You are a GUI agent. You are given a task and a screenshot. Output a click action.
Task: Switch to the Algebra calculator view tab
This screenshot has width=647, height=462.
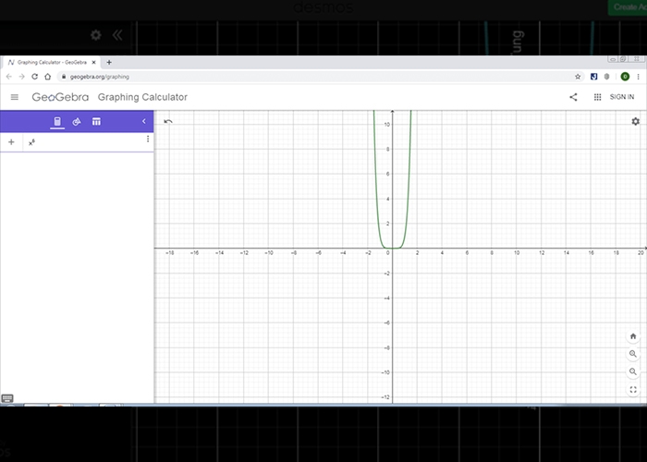[57, 122]
